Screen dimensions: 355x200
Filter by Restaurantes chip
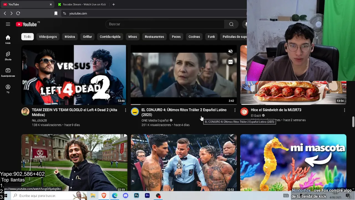(154, 37)
